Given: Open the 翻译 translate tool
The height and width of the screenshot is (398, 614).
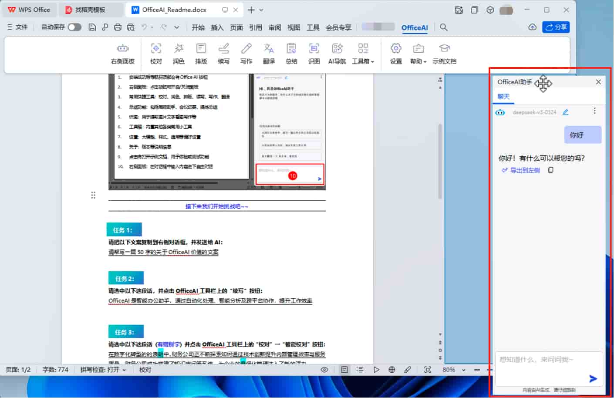Looking at the screenshot, I should 269,53.
